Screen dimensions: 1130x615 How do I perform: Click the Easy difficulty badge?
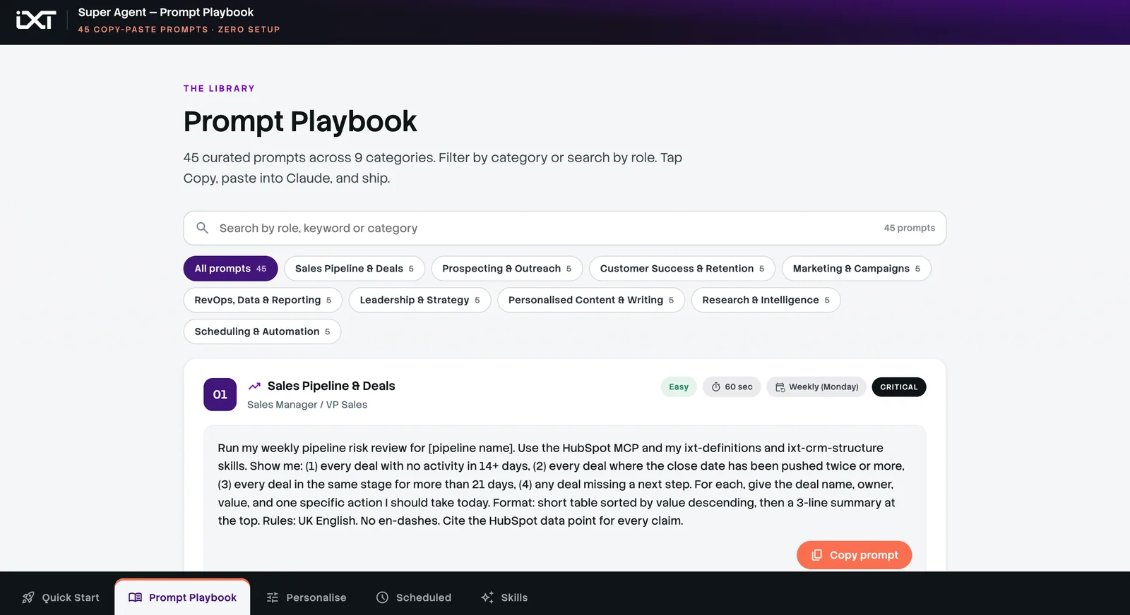pyautogui.click(x=679, y=387)
